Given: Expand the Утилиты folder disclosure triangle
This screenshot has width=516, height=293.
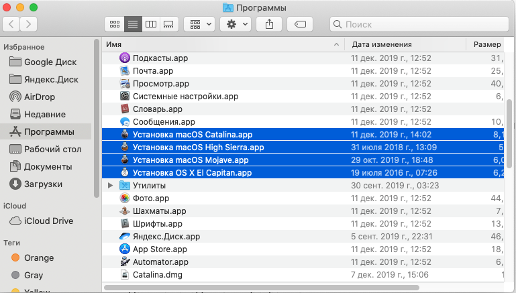Looking at the screenshot, I should click(x=110, y=186).
